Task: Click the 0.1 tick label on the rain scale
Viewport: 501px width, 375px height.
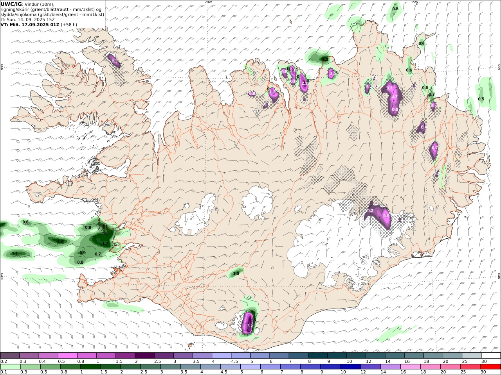Action: (x=4, y=372)
